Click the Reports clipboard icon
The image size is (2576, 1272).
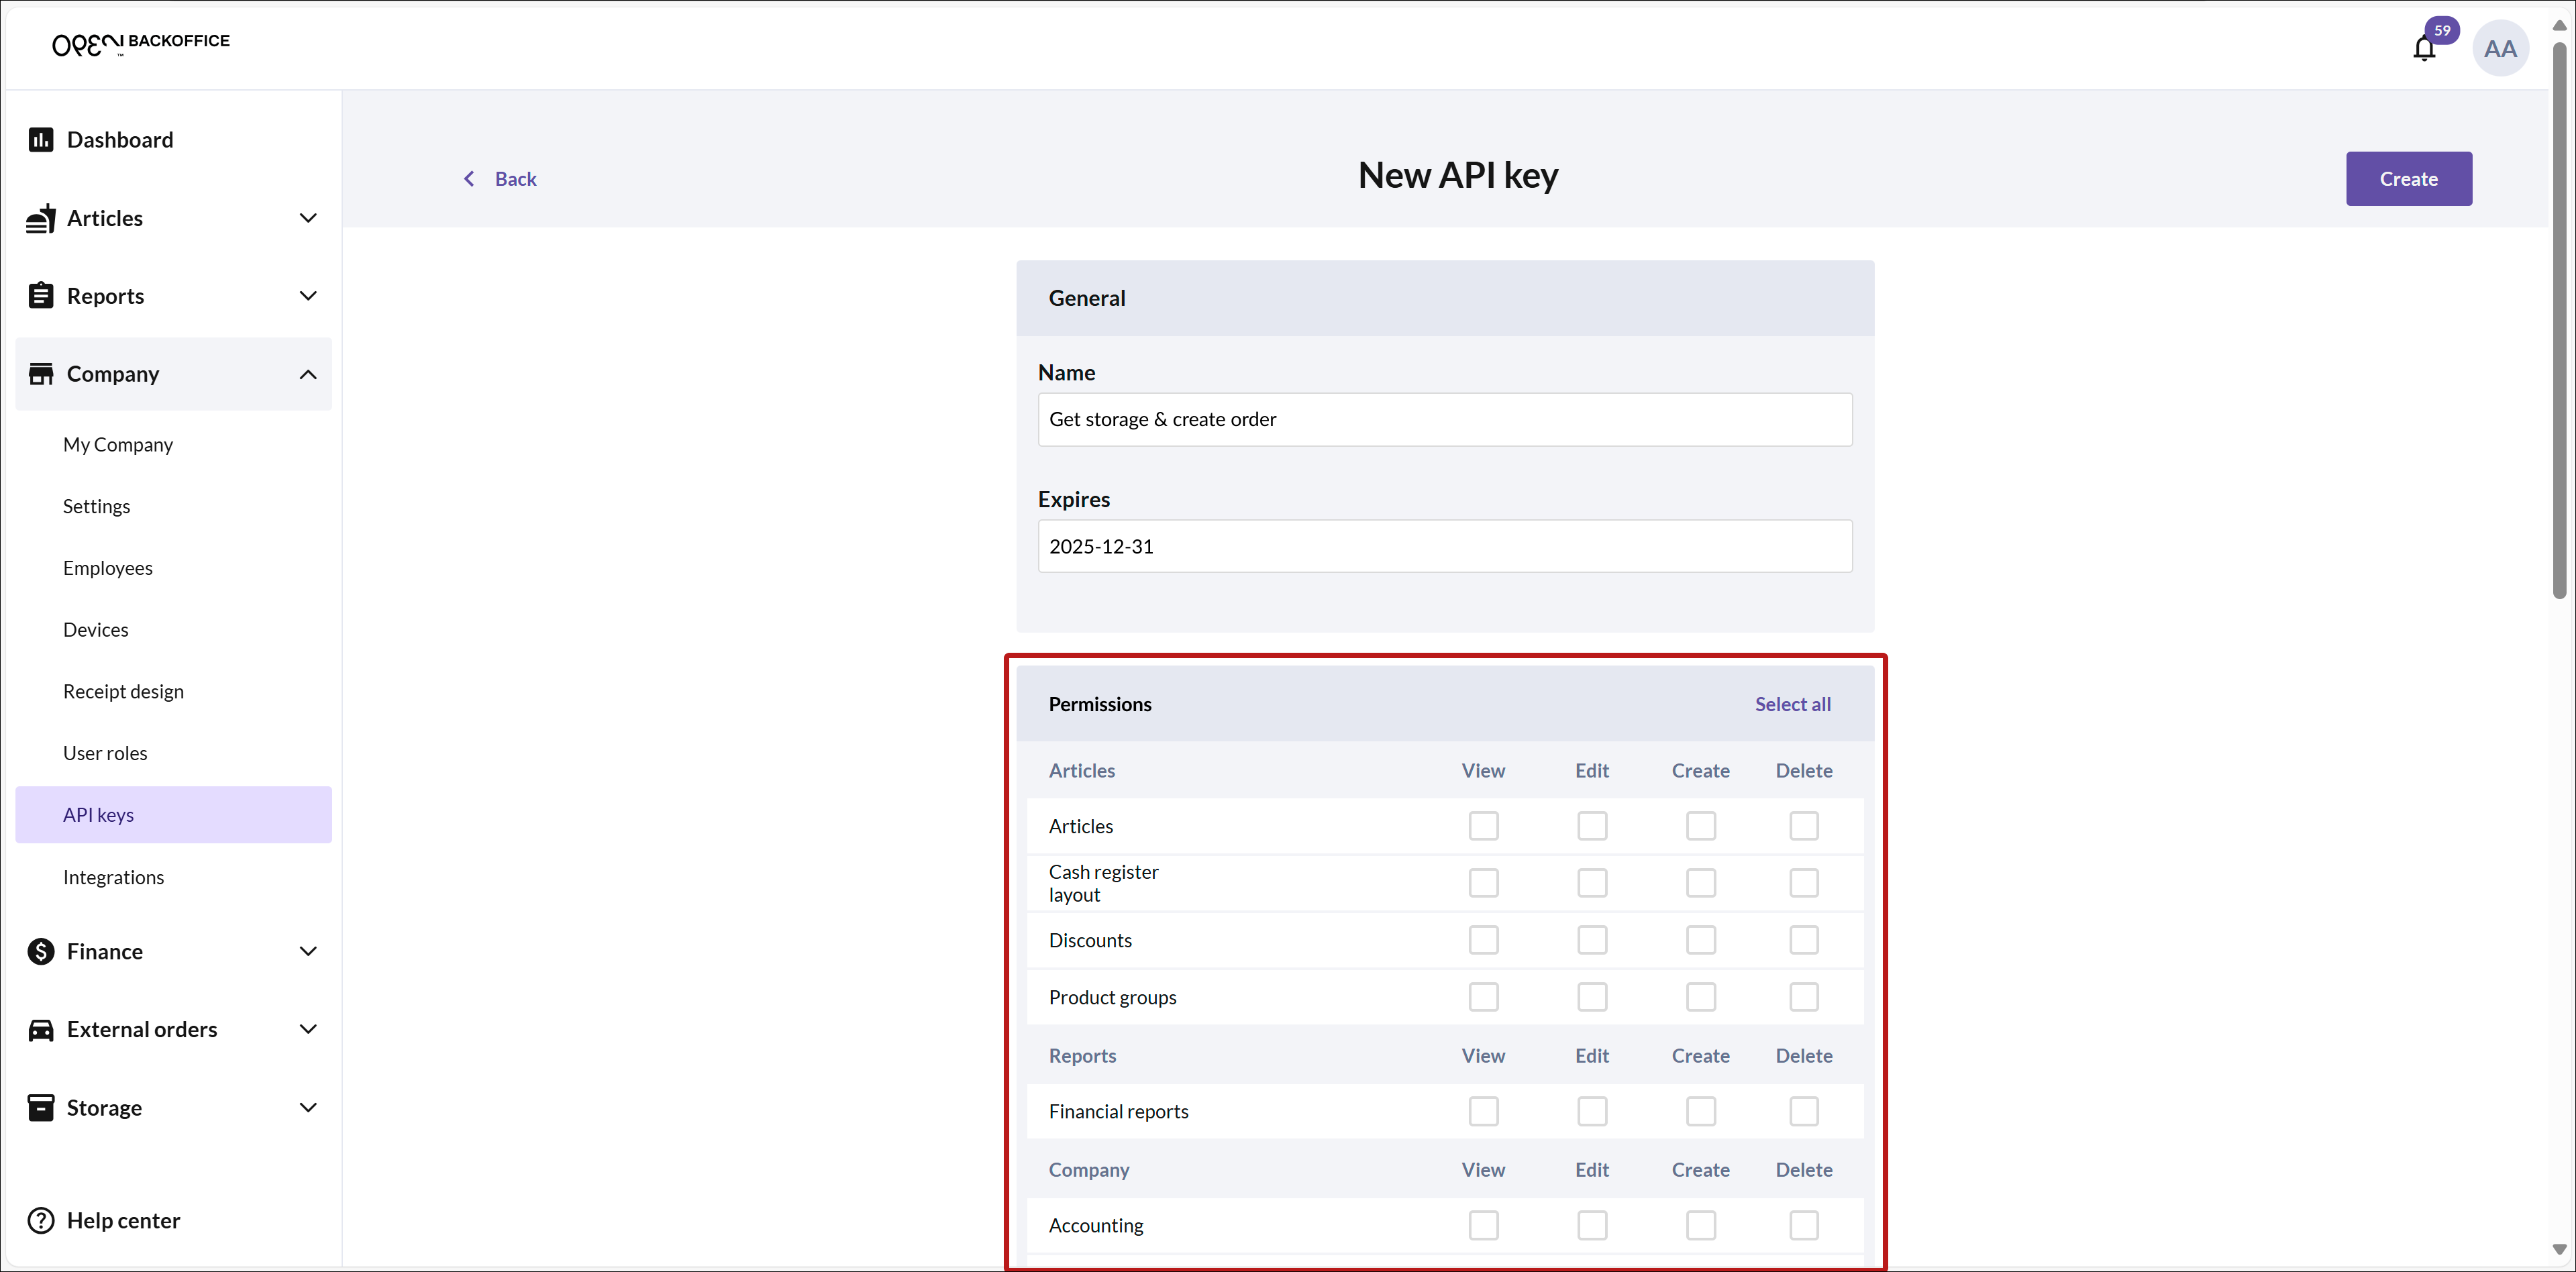click(41, 296)
